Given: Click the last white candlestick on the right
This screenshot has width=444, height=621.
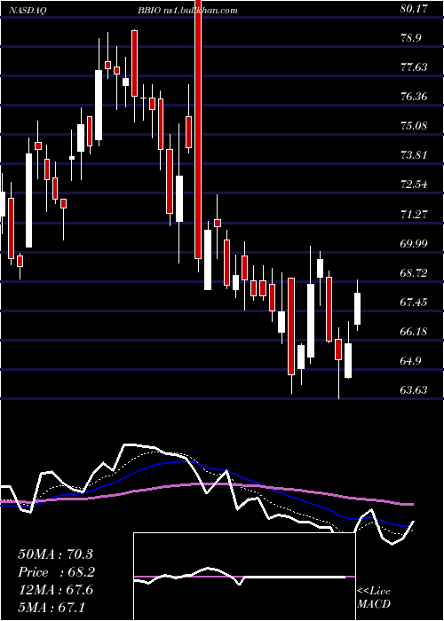Looking at the screenshot, I should point(357,309).
